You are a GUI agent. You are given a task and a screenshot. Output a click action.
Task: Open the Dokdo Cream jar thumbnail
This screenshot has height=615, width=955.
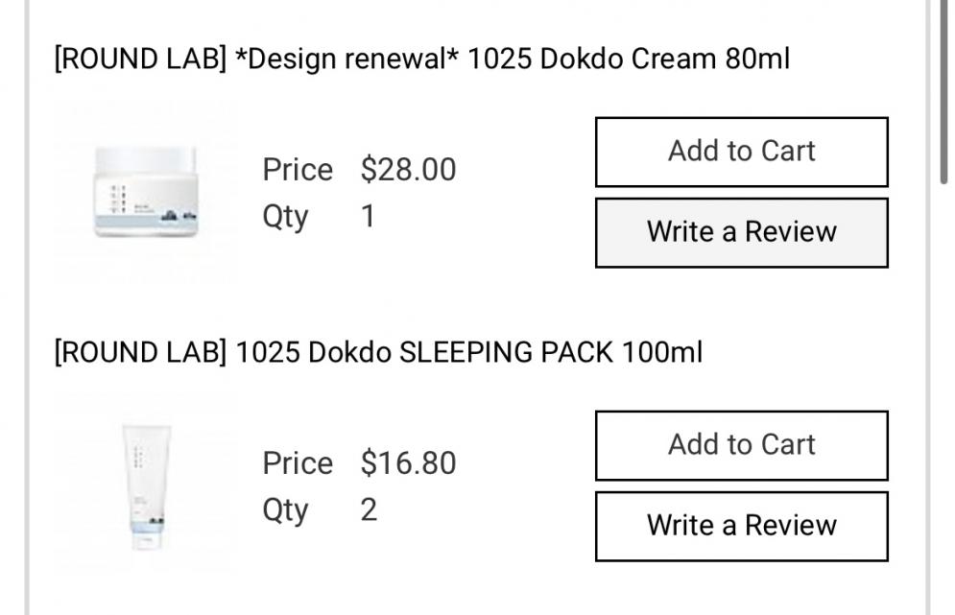145,192
